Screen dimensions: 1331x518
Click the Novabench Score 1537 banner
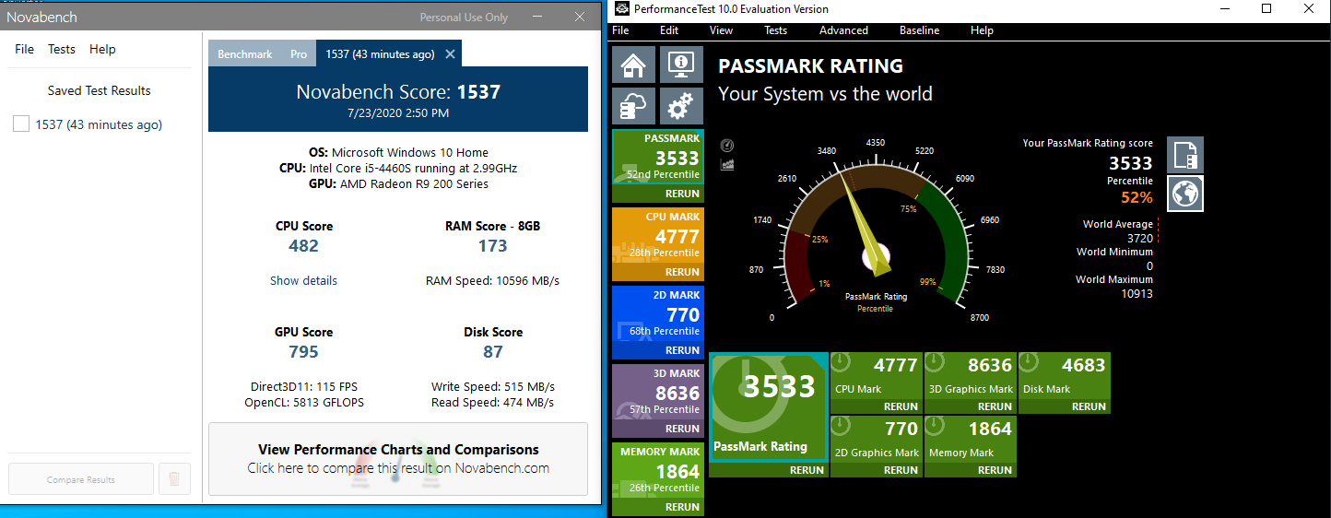click(398, 99)
